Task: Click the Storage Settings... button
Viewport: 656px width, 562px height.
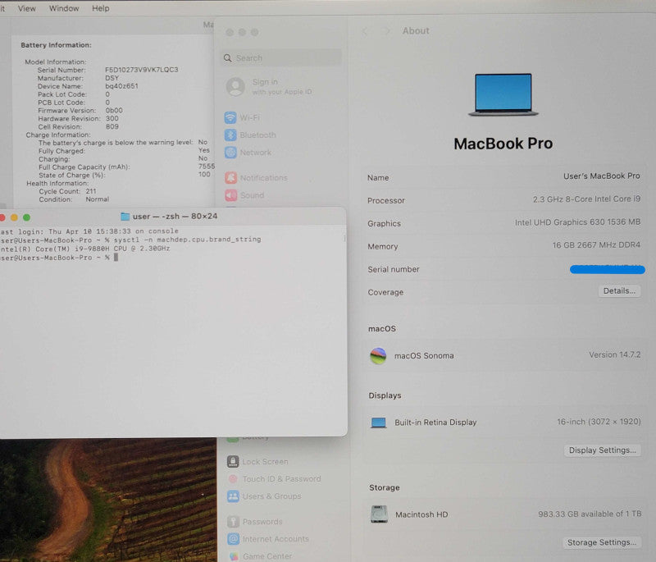Action: [x=602, y=542]
